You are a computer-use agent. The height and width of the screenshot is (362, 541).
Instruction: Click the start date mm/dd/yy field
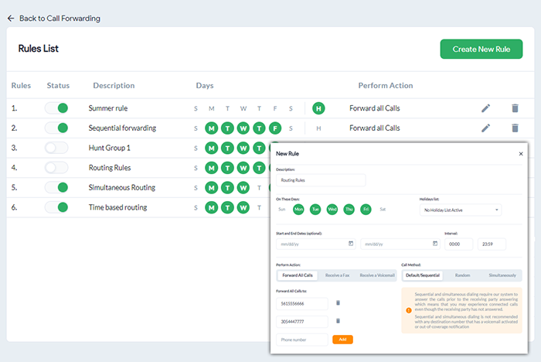(x=315, y=244)
